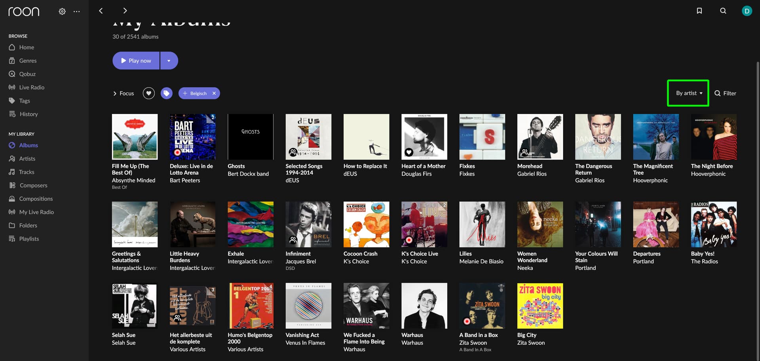The image size is (760, 361).
Task: Toggle the tags filter icon
Action: [x=167, y=93]
